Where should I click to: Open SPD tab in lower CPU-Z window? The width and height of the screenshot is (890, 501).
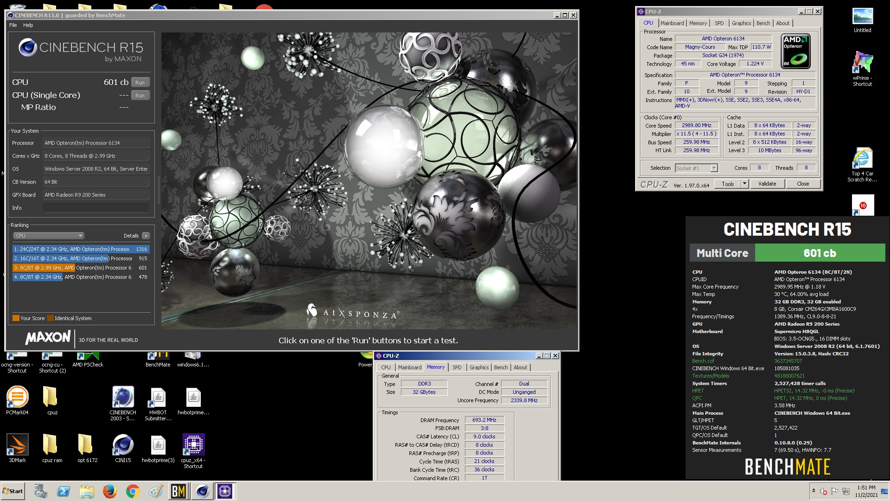tap(457, 367)
